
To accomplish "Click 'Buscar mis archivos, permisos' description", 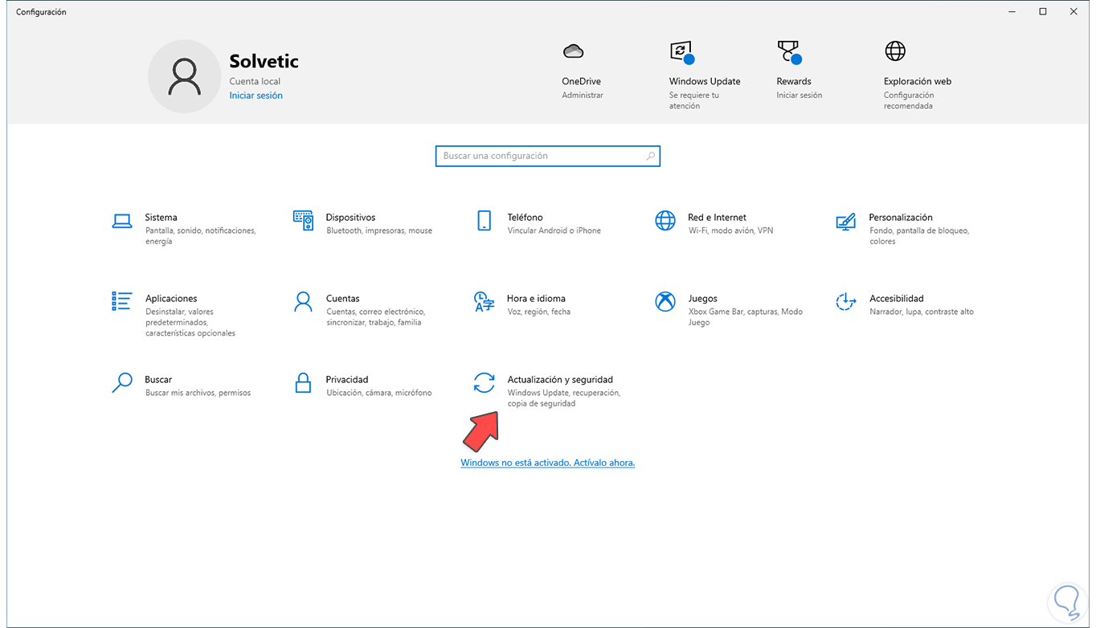I will pos(198,394).
